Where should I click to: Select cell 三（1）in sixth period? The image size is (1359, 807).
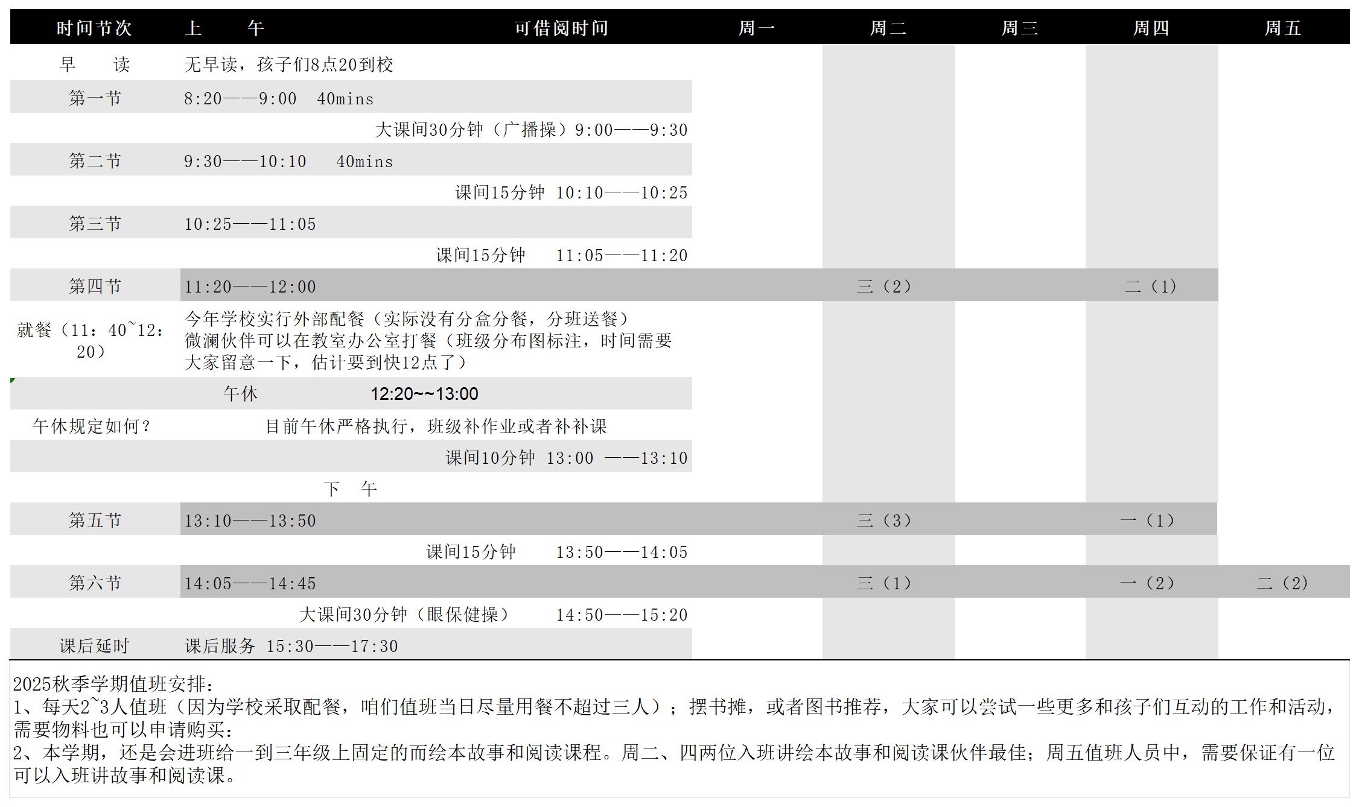[x=885, y=583]
